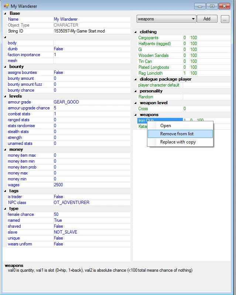Toggle assigns bounties value False

click(92, 72)
